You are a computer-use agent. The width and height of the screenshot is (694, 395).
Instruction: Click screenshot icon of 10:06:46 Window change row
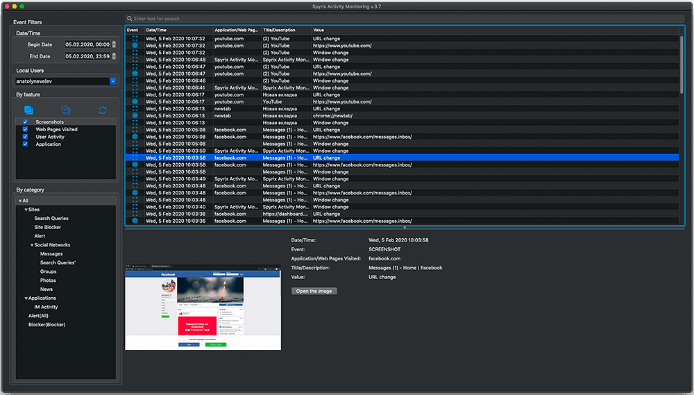pyautogui.click(x=135, y=81)
